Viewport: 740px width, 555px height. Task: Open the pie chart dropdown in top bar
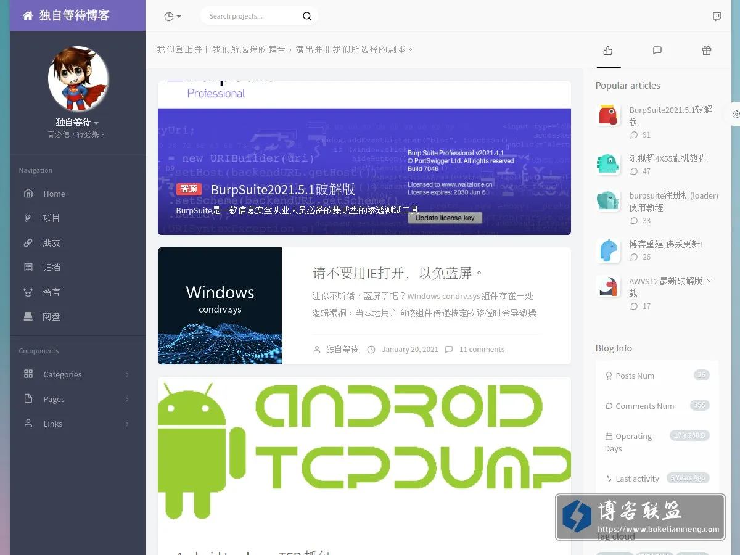[x=173, y=17]
